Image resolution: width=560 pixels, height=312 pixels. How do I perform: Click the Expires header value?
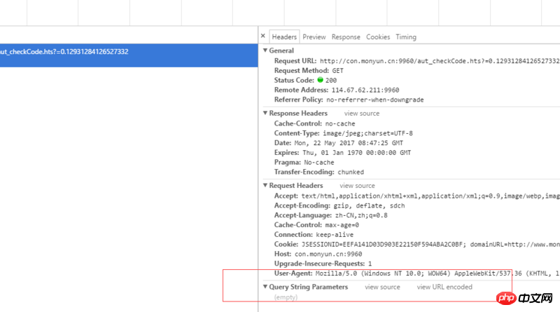click(357, 153)
